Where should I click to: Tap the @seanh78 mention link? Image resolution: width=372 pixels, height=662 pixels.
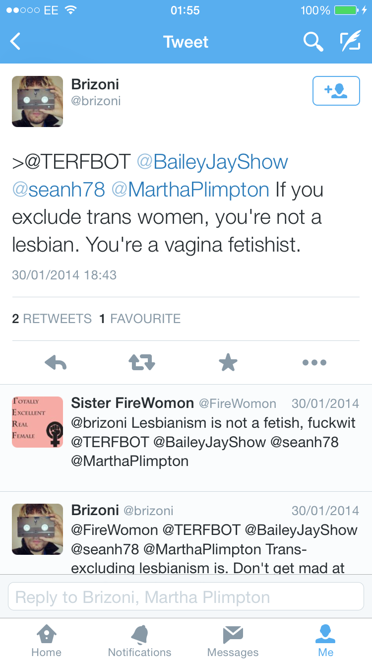click(59, 190)
